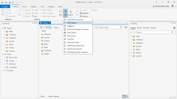Image resolution: width=177 pixels, height=99 pixels.
Task: Click the Open project icon in title bar
Action: (x=6, y=2)
